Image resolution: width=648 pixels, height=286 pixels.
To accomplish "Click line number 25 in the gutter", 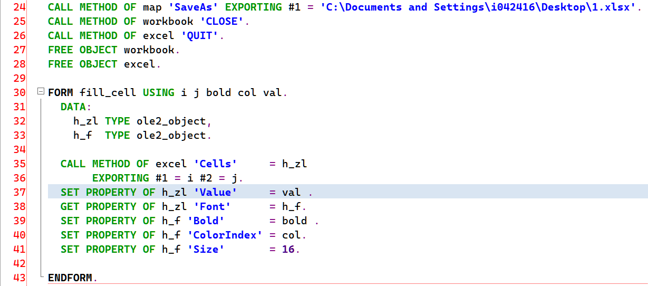I will pyautogui.click(x=19, y=22).
